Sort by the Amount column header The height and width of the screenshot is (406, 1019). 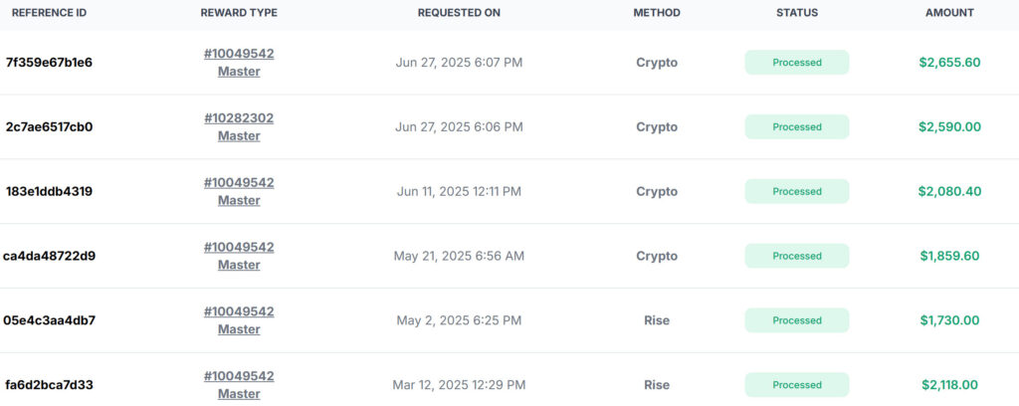(x=949, y=13)
